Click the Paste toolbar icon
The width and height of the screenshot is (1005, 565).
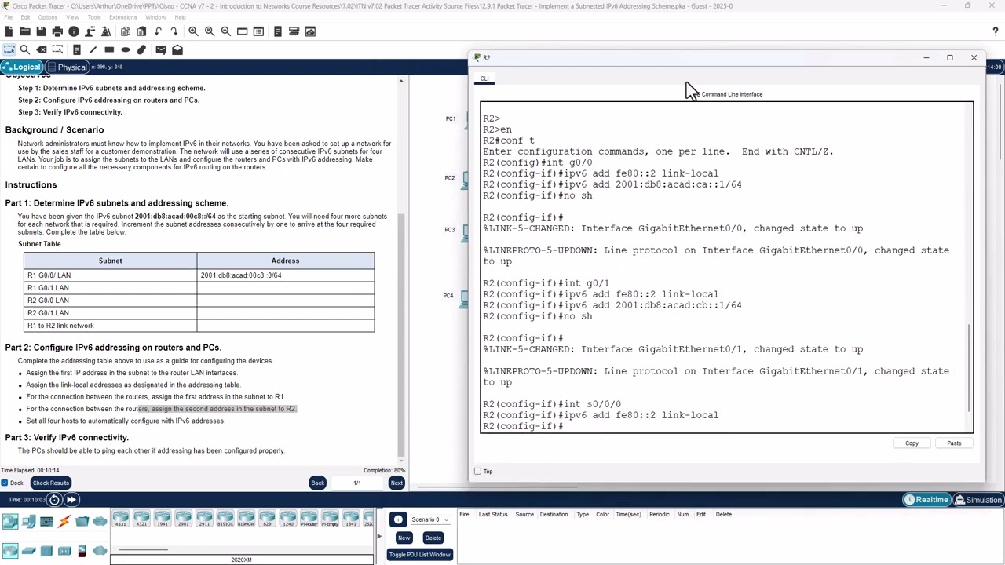141,31
